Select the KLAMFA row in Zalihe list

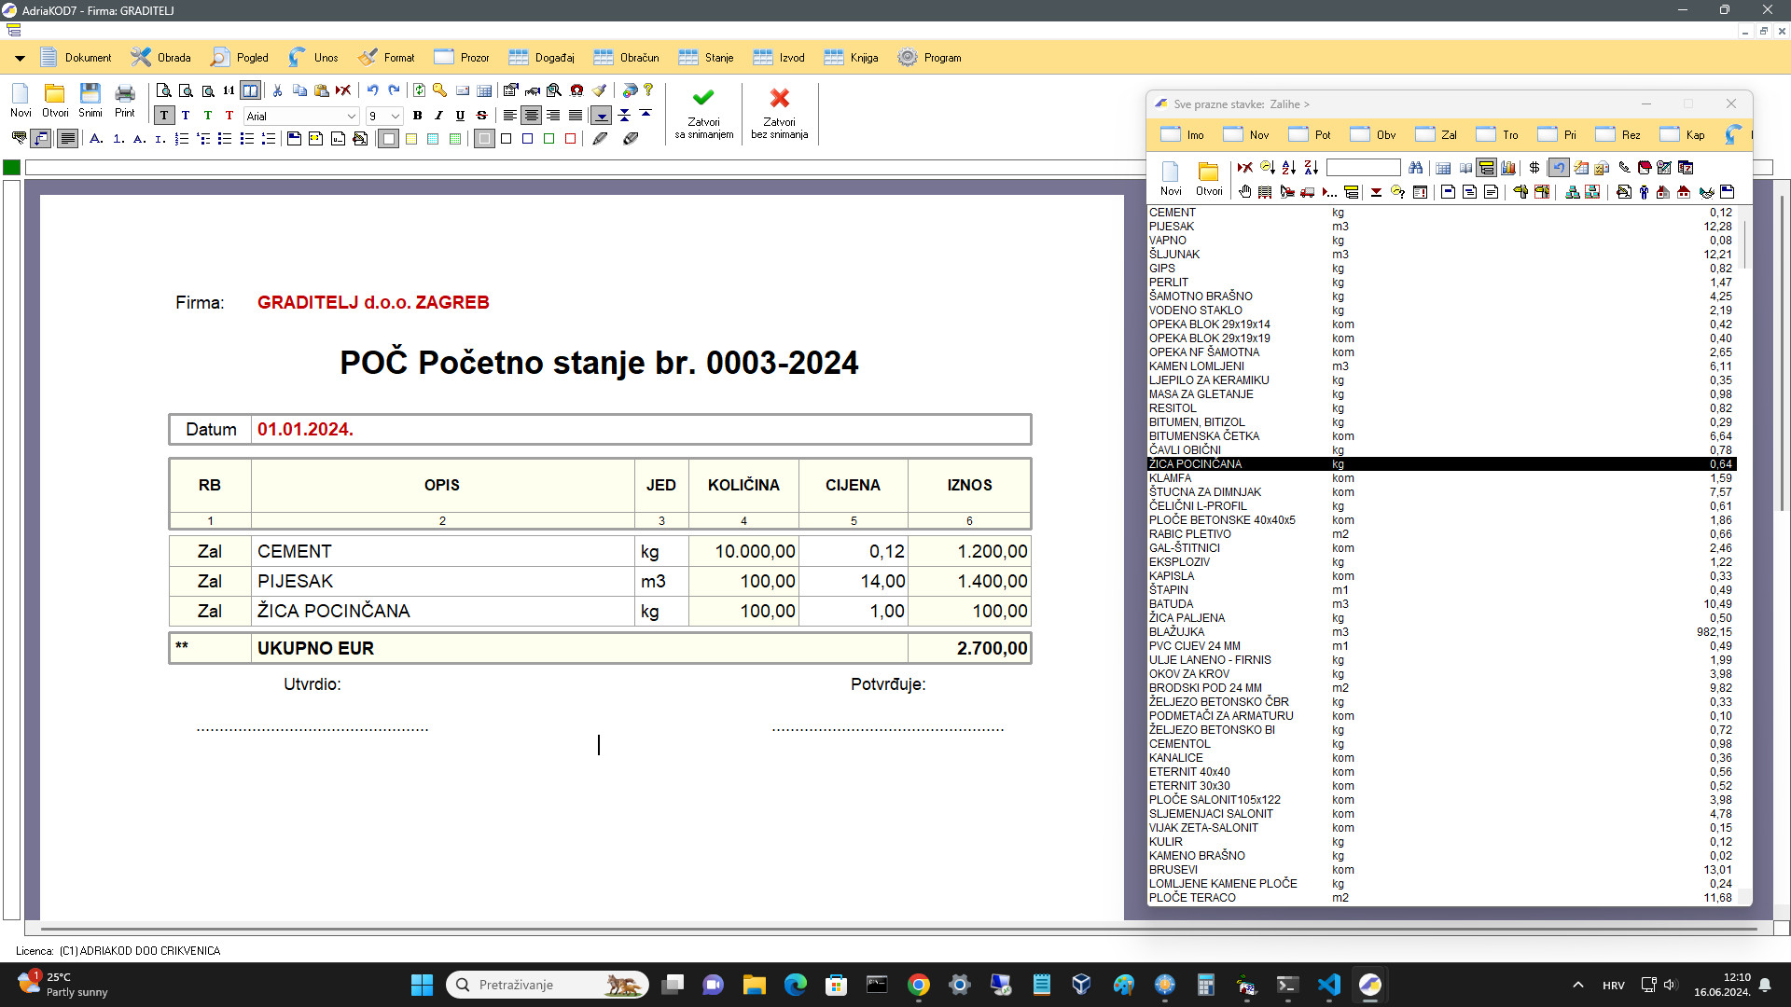1441,478
